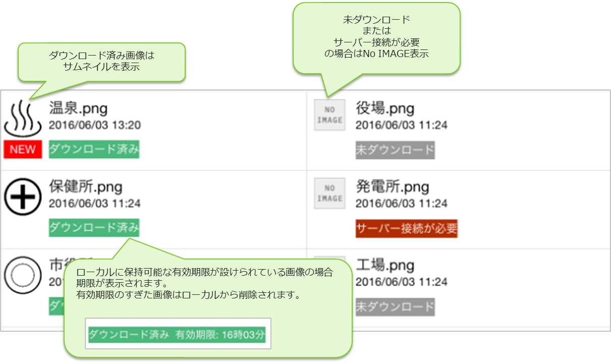Click the NO IMAGE placeholder beside 役場.png
The width and height of the screenshot is (611, 363).
[329, 115]
